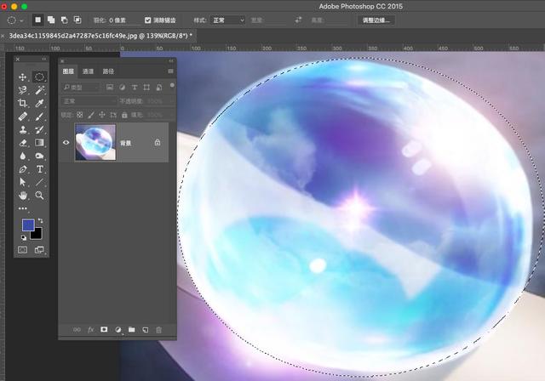Select the Crop tool

[x=23, y=103]
